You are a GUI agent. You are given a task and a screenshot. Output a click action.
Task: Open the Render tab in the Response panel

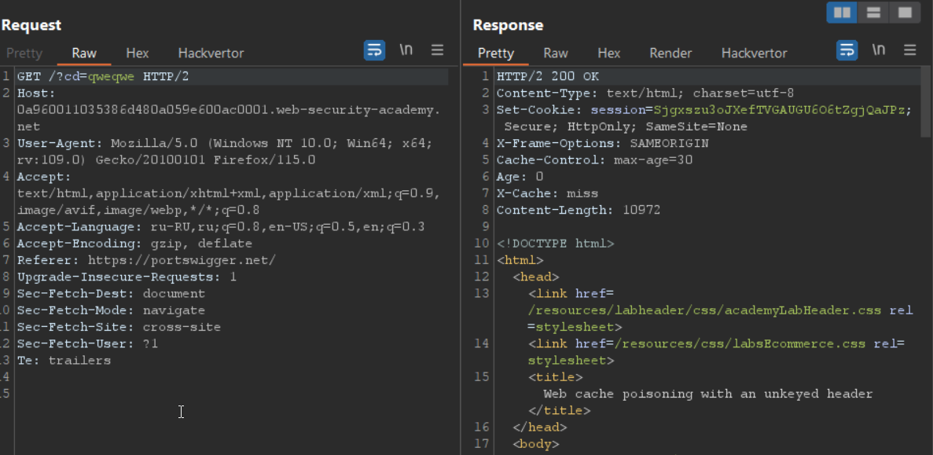point(670,53)
